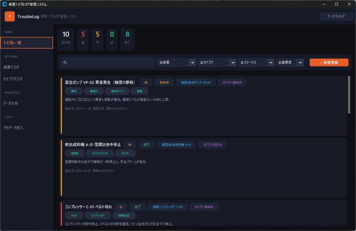Click the リミットスイッチ tag
The height and width of the screenshot is (231, 356).
pyautogui.click(x=100, y=153)
